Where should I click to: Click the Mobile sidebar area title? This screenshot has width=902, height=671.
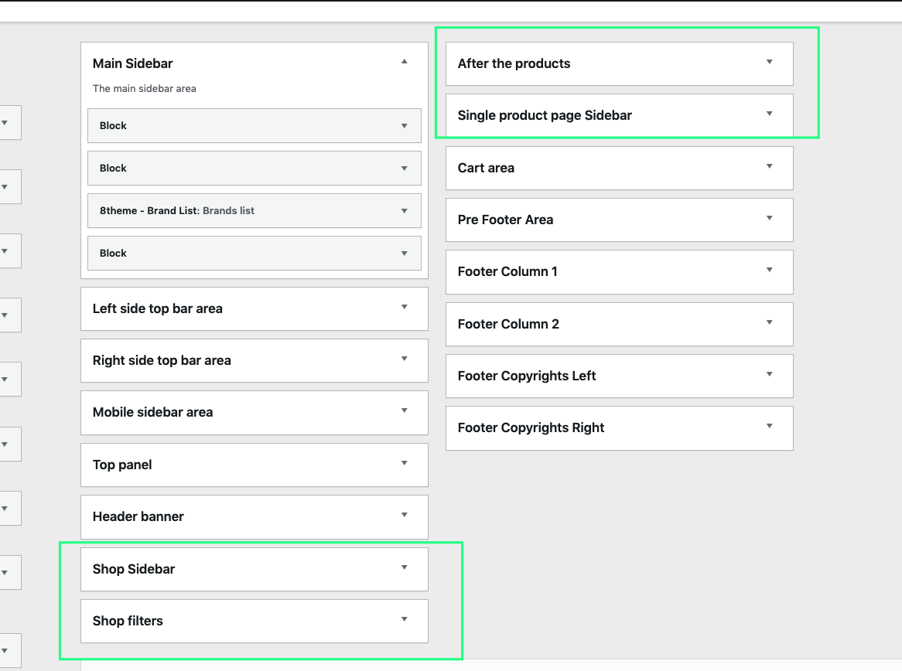(x=153, y=412)
